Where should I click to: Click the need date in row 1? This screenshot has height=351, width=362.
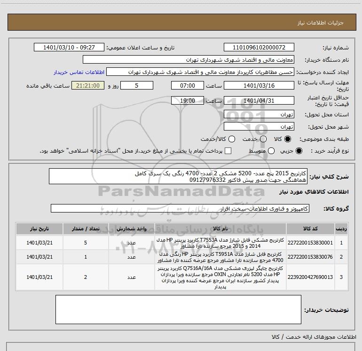point(39,243)
